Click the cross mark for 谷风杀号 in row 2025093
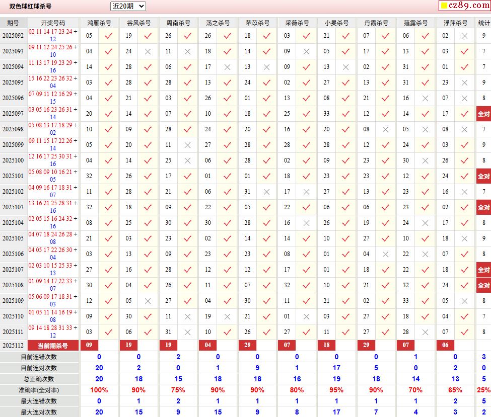Viewport: 491px width, 417px height. [x=148, y=51]
